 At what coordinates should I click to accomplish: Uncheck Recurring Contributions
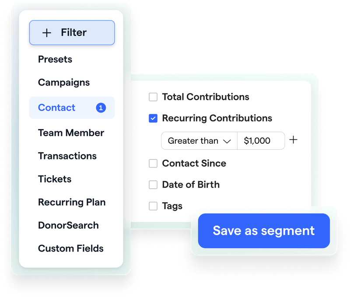[153, 118]
